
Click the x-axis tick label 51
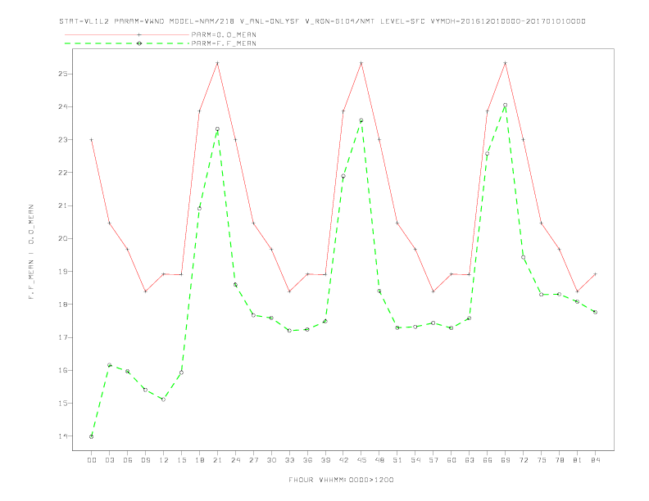[397, 460]
